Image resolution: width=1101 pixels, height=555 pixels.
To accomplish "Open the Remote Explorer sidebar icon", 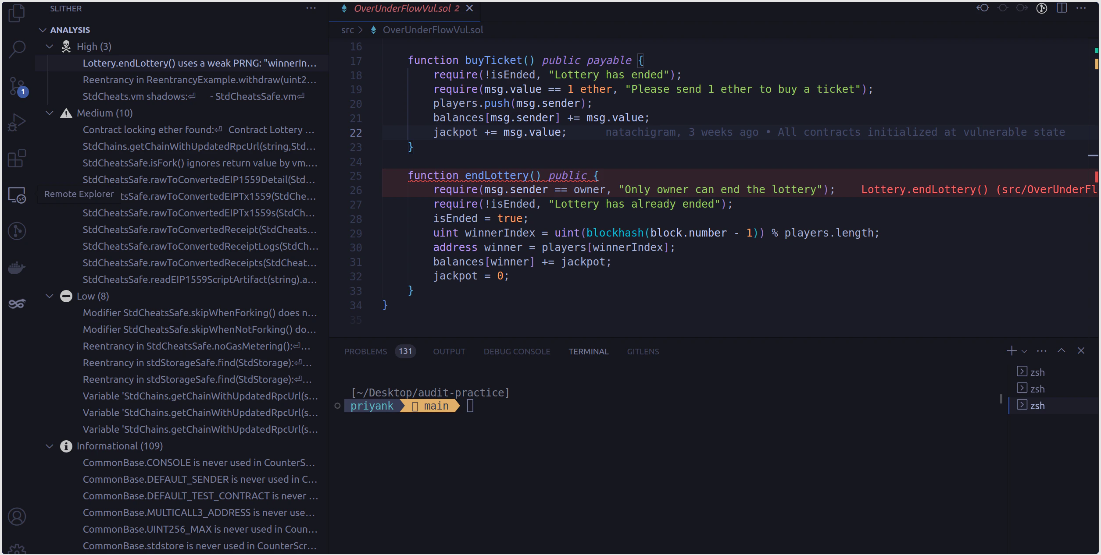I will pos(17,195).
